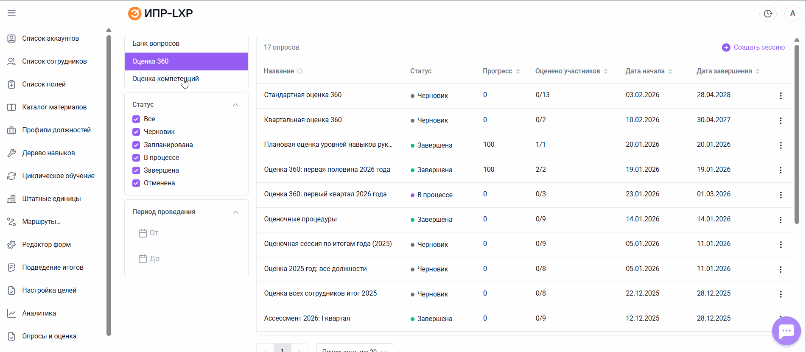Switch to Банк вопросов tab
The height and width of the screenshot is (352, 806).
[156, 44]
